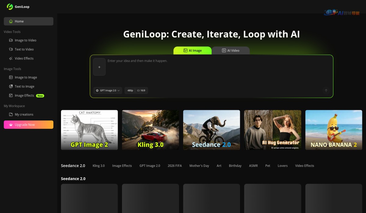Image resolution: width=366 pixels, height=213 pixels.
Task: Go to Home in the sidebar
Action: [28, 21]
